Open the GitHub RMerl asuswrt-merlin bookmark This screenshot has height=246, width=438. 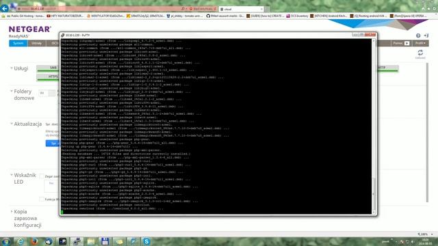coord(225,16)
